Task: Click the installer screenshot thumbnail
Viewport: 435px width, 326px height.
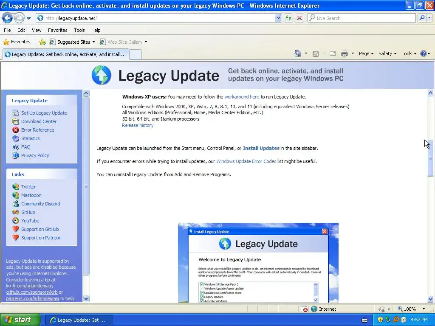Action: 258,262
